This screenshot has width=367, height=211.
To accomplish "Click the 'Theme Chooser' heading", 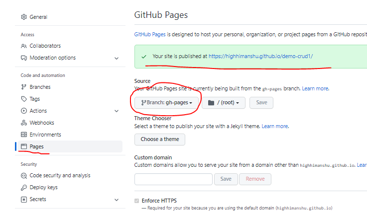I will [x=153, y=118].
